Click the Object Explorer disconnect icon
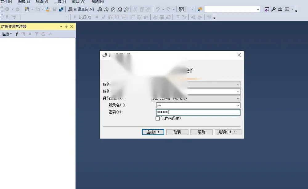The height and width of the screenshot is (189, 308). point(23,34)
